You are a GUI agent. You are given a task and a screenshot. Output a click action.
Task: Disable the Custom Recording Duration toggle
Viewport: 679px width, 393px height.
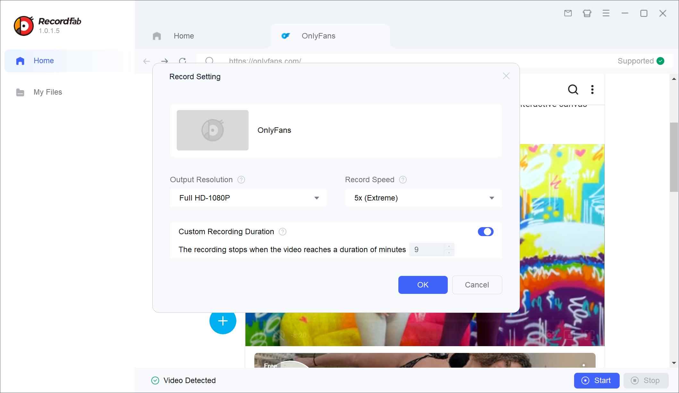[x=486, y=232]
